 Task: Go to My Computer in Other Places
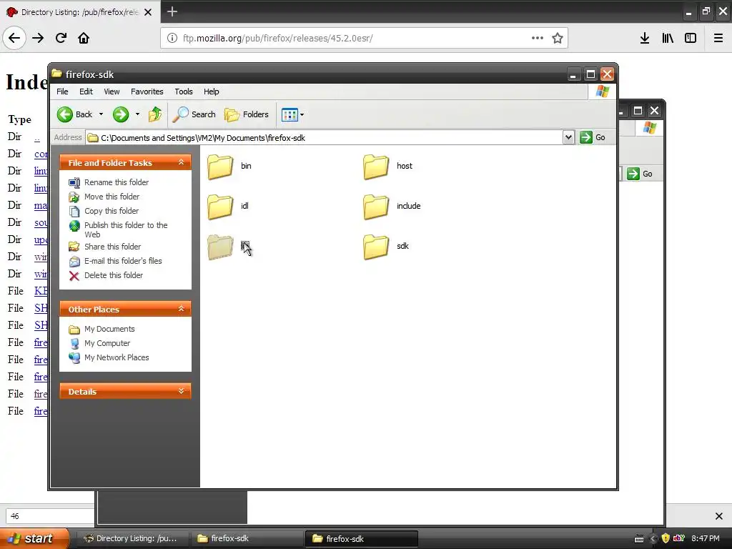point(99,343)
